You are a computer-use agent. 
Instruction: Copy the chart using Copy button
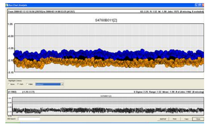186,119
